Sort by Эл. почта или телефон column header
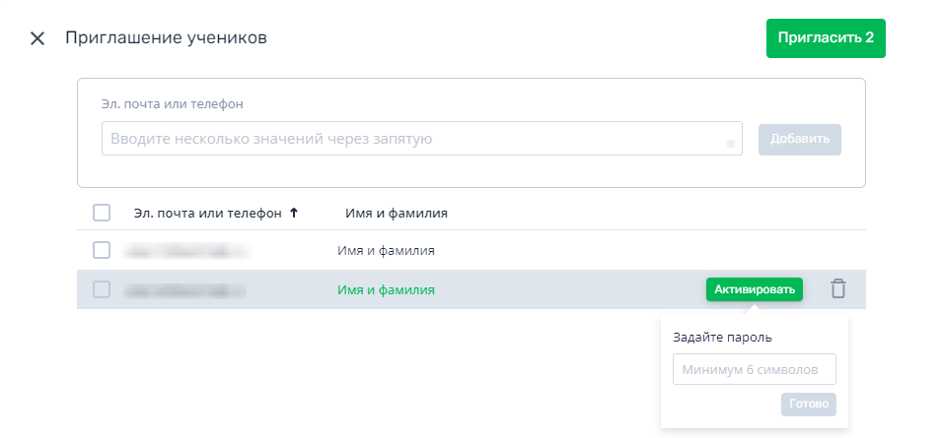942x438 pixels. (208, 213)
